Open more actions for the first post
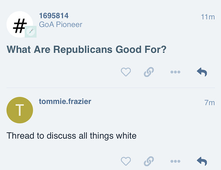Viewport: 221px width, 170px height. click(175, 72)
